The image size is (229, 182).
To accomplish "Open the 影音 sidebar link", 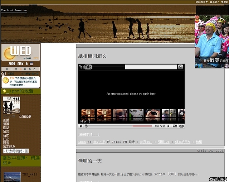I will (6, 143).
